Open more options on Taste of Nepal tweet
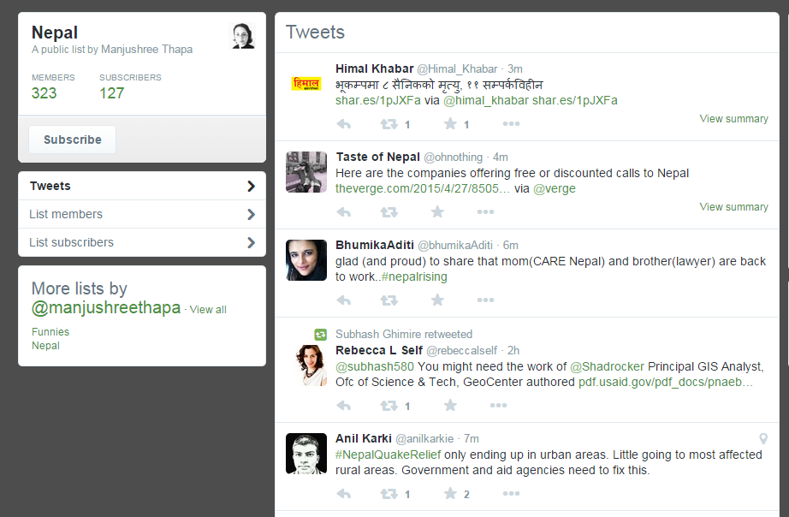 485,212
